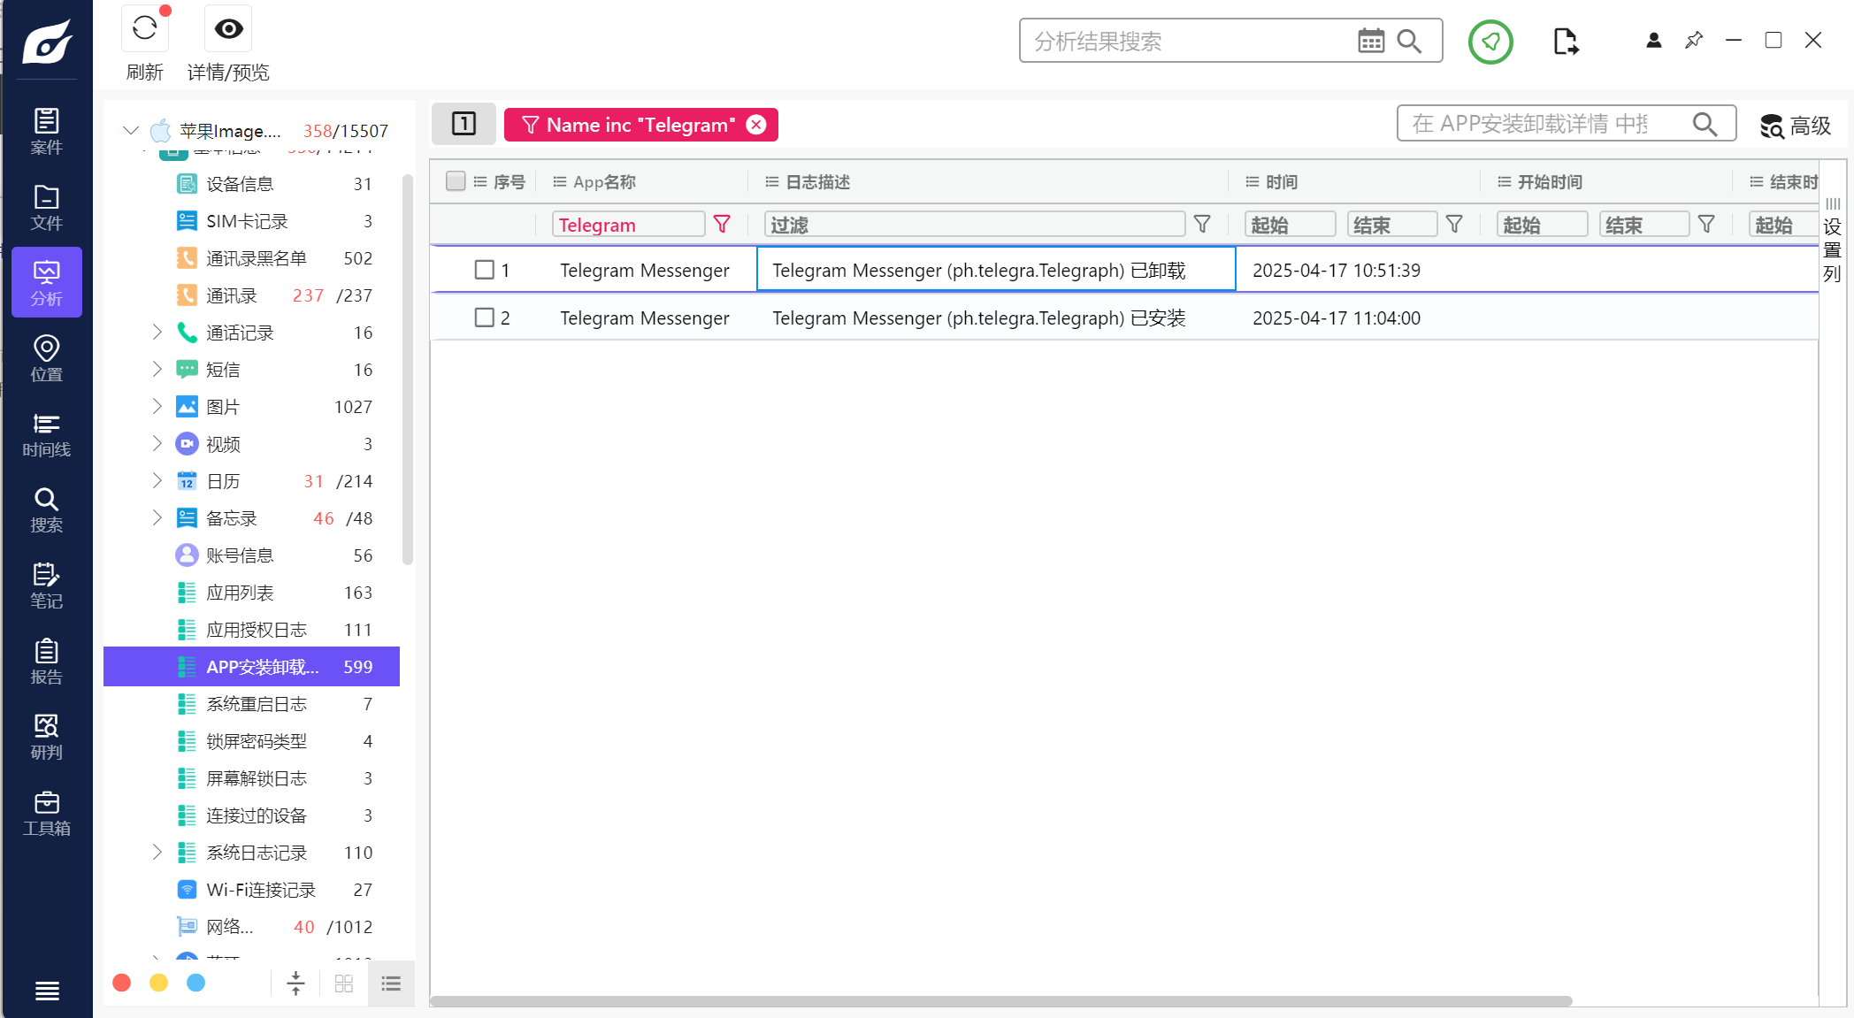Image resolution: width=1854 pixels, height=1018 pixels.
Task: Select 应用列表 in the tree
Action: tap(252, 593)
